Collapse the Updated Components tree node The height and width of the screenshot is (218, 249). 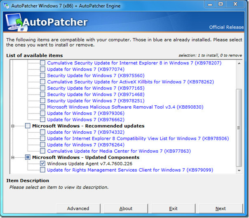(13, 157)
